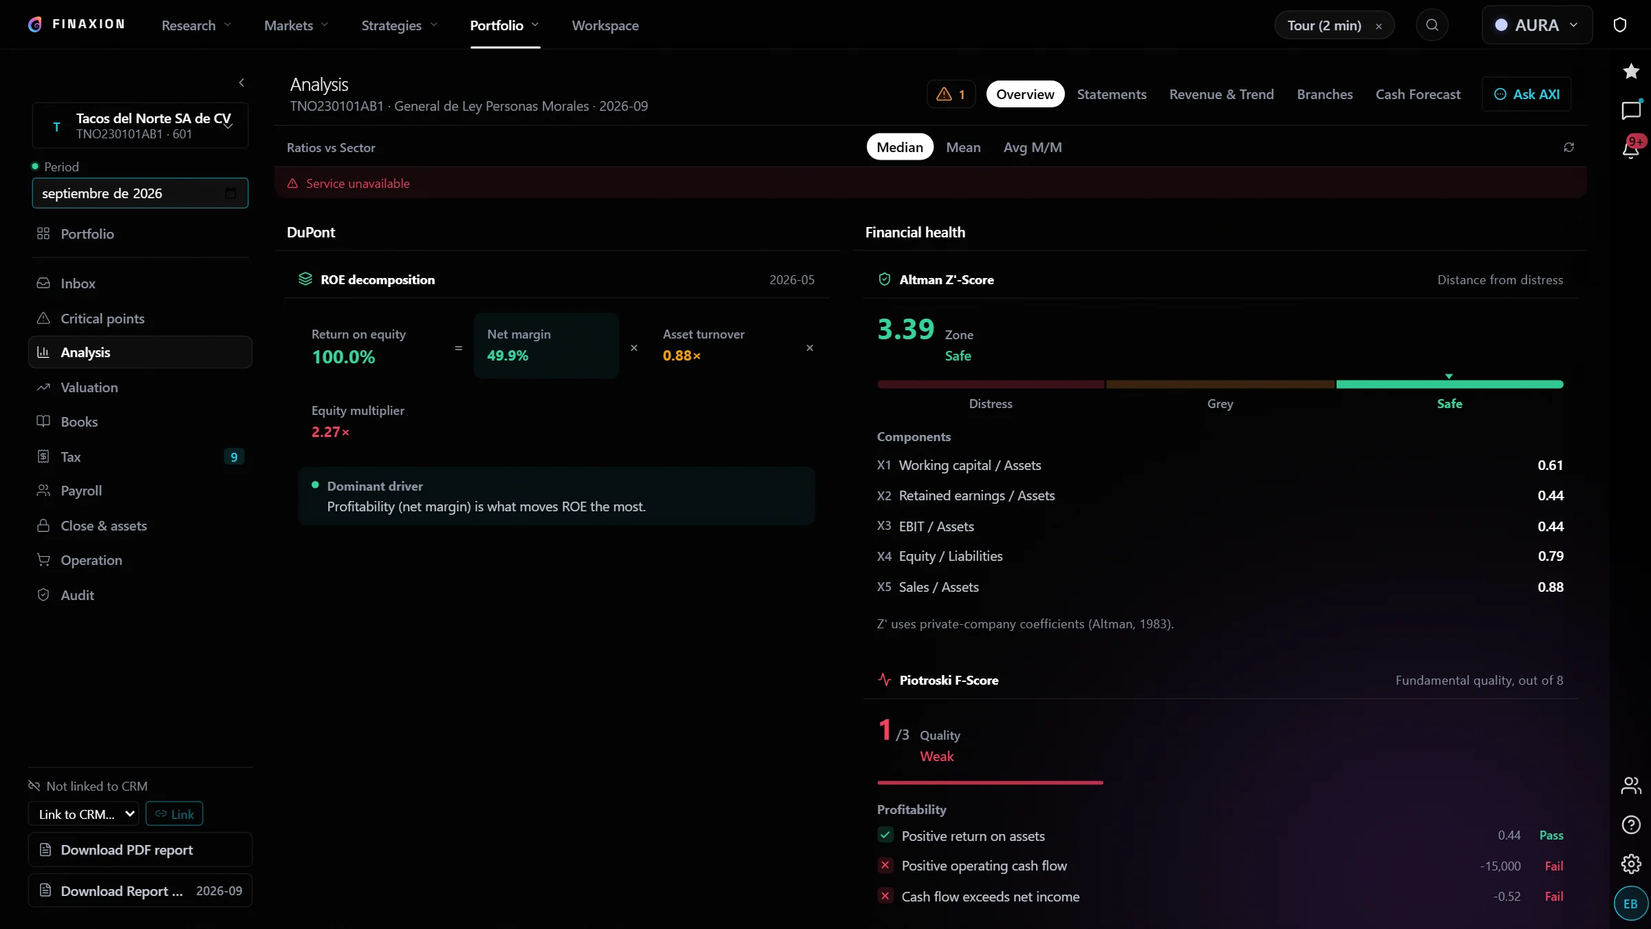Switch ratios to Mean

coord(963,147)
